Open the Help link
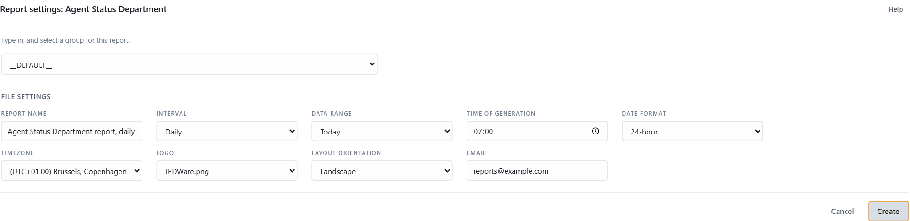The width and height of the screenshot is (910, 221). 895,9
